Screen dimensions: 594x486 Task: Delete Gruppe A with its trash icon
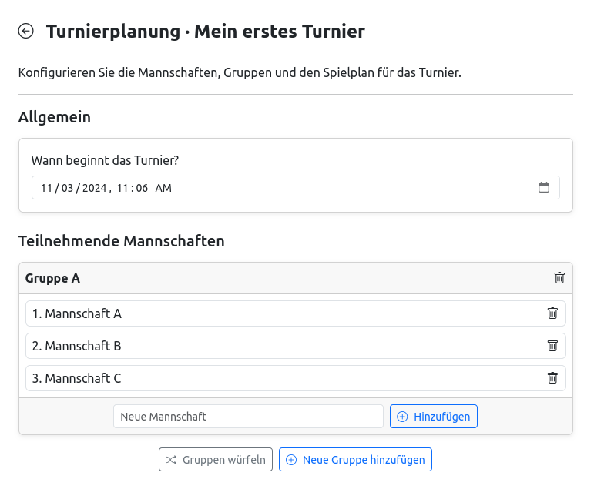click(559, 278)
